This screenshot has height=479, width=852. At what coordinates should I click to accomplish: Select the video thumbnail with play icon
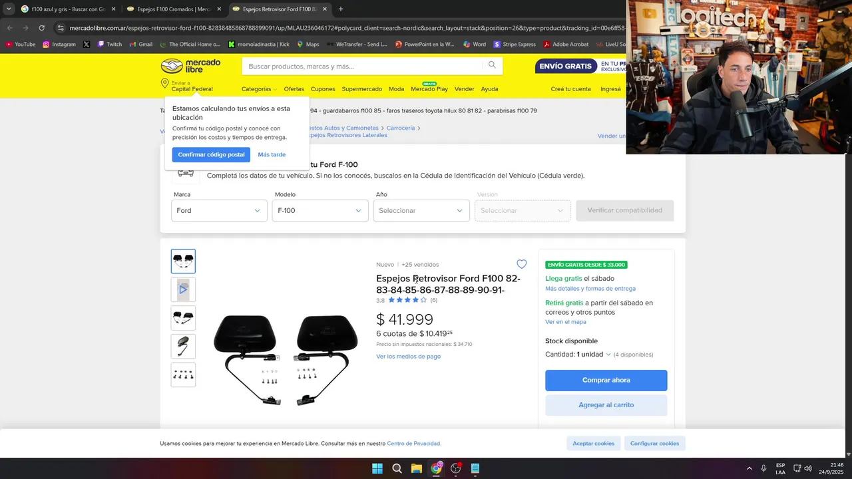click(x=183, y=289)
